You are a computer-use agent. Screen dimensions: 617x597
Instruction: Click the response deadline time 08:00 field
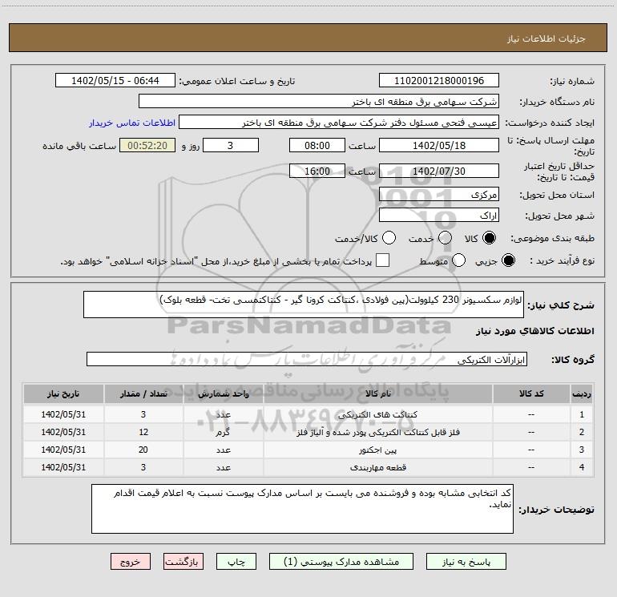pyautogui.click(x=317, y=145)
